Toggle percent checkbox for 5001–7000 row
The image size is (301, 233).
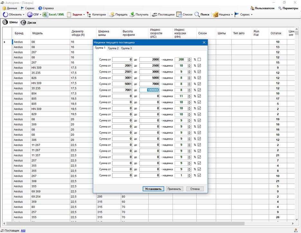(x=199, y=84)
